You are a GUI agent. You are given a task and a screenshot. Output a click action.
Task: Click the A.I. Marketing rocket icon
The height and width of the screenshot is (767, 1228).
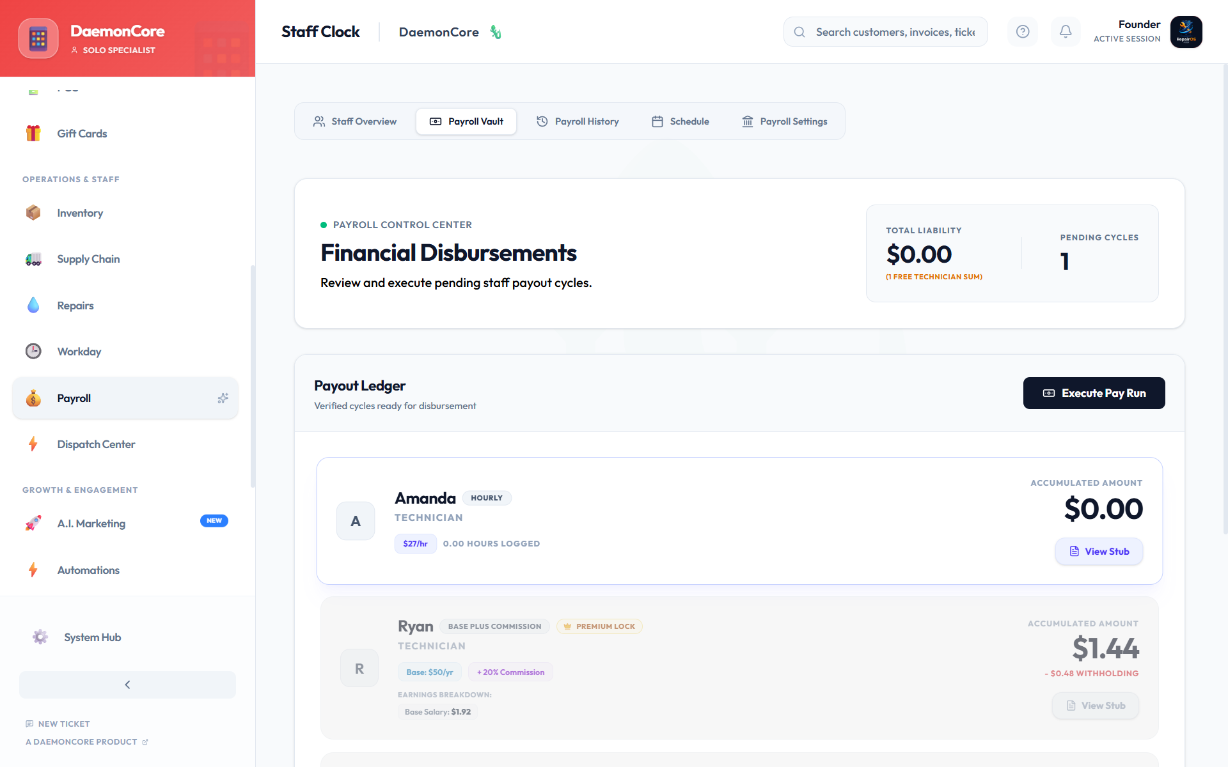(x=33, y=523)
